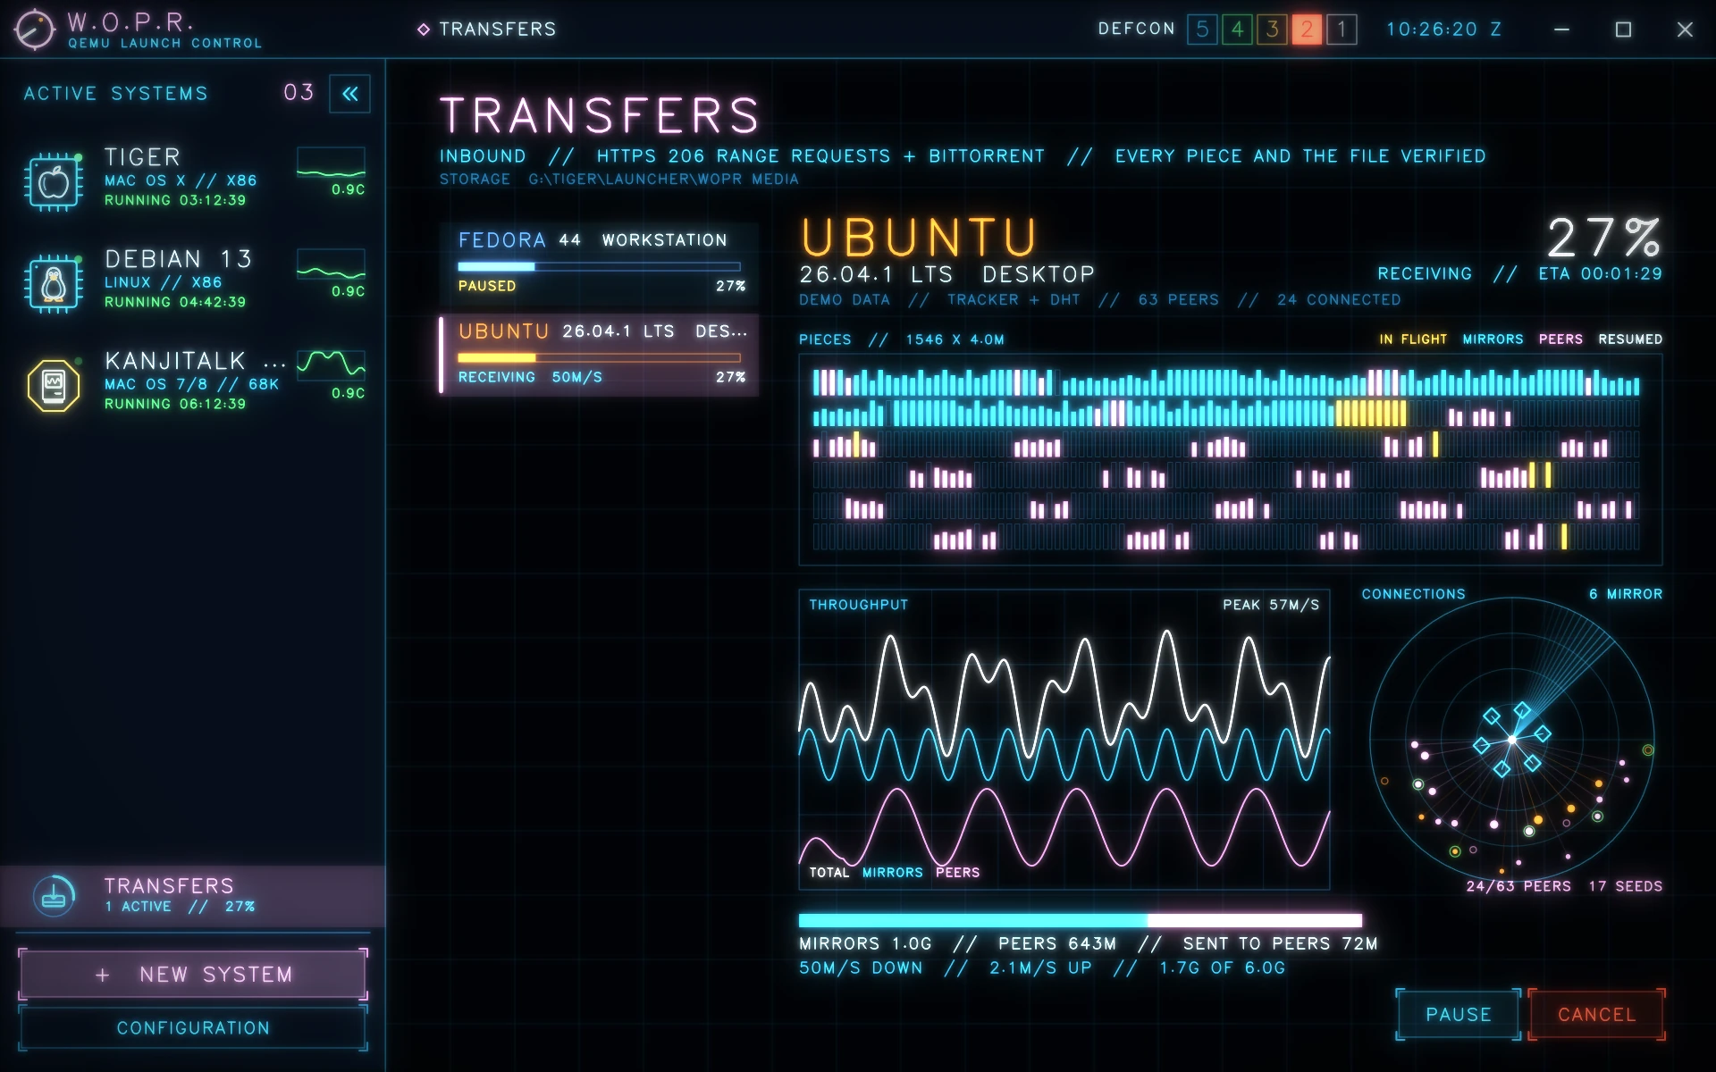Screen dimensions: 1716x1072
Task: Toggle MIRRORS throughput line legend
Action: pos(893,873)
